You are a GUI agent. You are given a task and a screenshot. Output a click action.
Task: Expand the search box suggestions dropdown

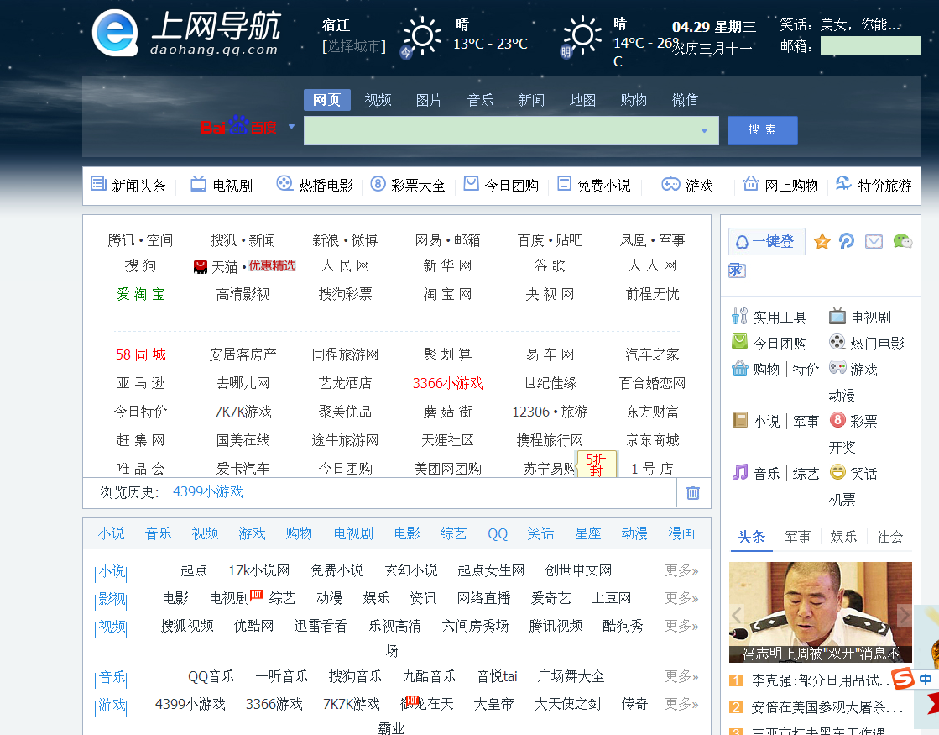pos(704,131)
